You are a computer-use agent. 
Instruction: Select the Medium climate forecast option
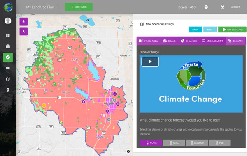(x=197, y=142)
